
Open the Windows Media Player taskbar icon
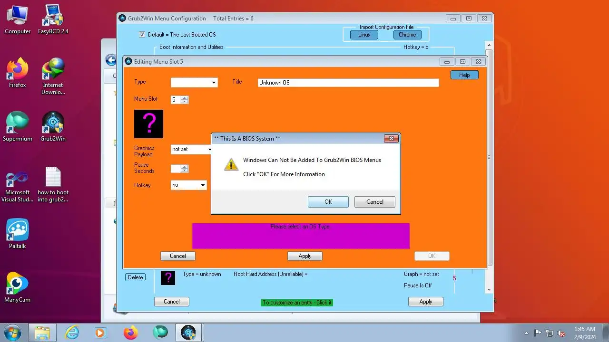100,332
